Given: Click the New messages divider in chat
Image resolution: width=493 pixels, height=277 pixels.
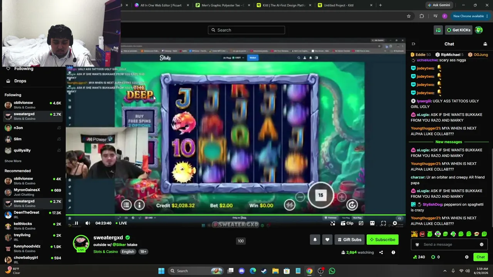Looking at the screenshot, I should coord(449,142).
